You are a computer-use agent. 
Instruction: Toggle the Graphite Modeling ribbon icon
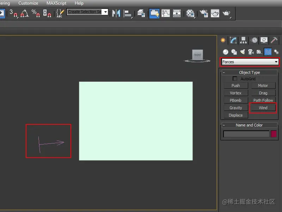pyautogui.click(x=154, y=13)
